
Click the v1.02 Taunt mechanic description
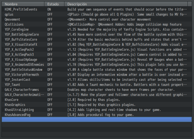tap(127, 85)
